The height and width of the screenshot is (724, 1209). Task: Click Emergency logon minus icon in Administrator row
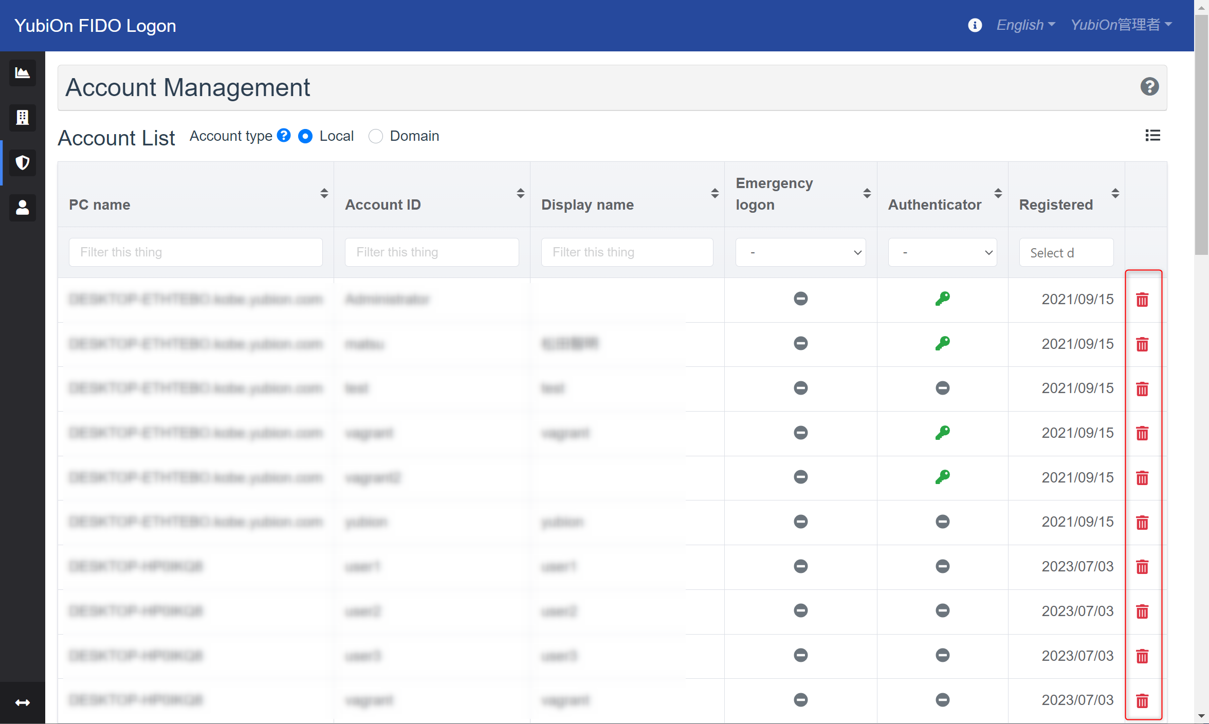tap(800, 299)
